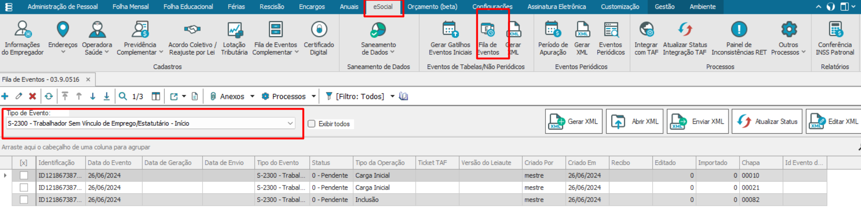This screenshot has height=215, width=861.
Task: Click the Enviar XML button
Action: (x=697, y=122)
